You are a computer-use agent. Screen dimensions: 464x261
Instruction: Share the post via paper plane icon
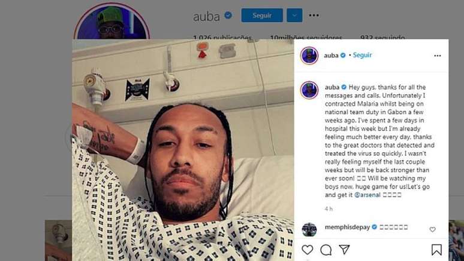345,250
